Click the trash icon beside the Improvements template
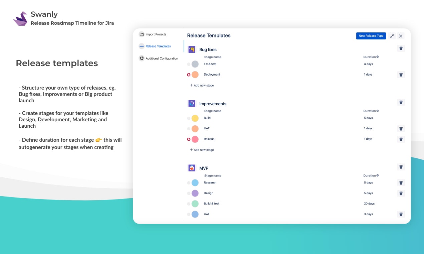The width and height of the screenshot is (424, 254). coord(401,102)
